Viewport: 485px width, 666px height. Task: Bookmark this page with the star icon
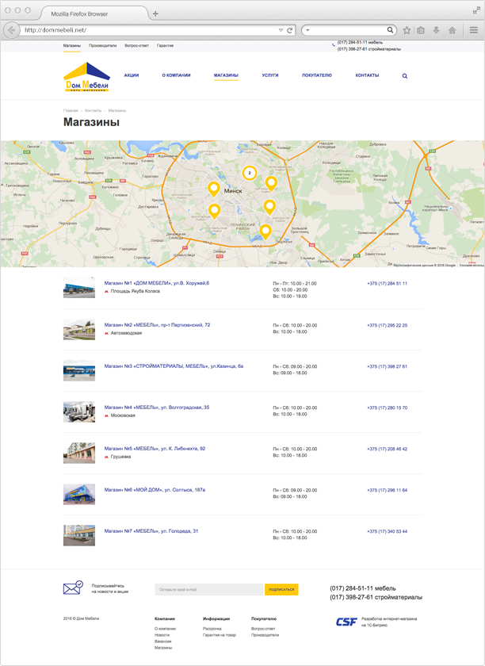coord(407,30)
